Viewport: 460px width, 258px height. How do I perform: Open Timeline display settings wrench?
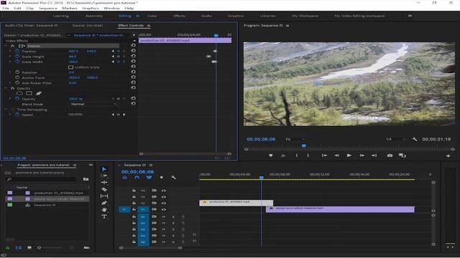click(x=174, y=178)
